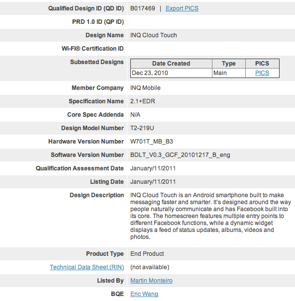This screenshot has width=295, height=301.
Task: Click the Listed By label
Action: [110, 281]
